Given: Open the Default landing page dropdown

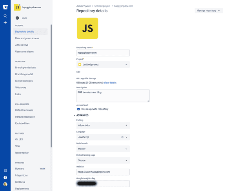Looking at the screenshot, I should point(103,160).
